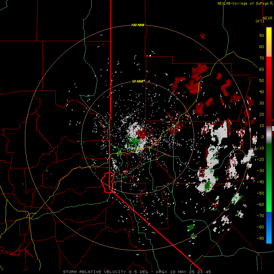Click the gray zero-velocity segment of color bar
The height and width of the screenshot is (274, 274).
(269, 135)
